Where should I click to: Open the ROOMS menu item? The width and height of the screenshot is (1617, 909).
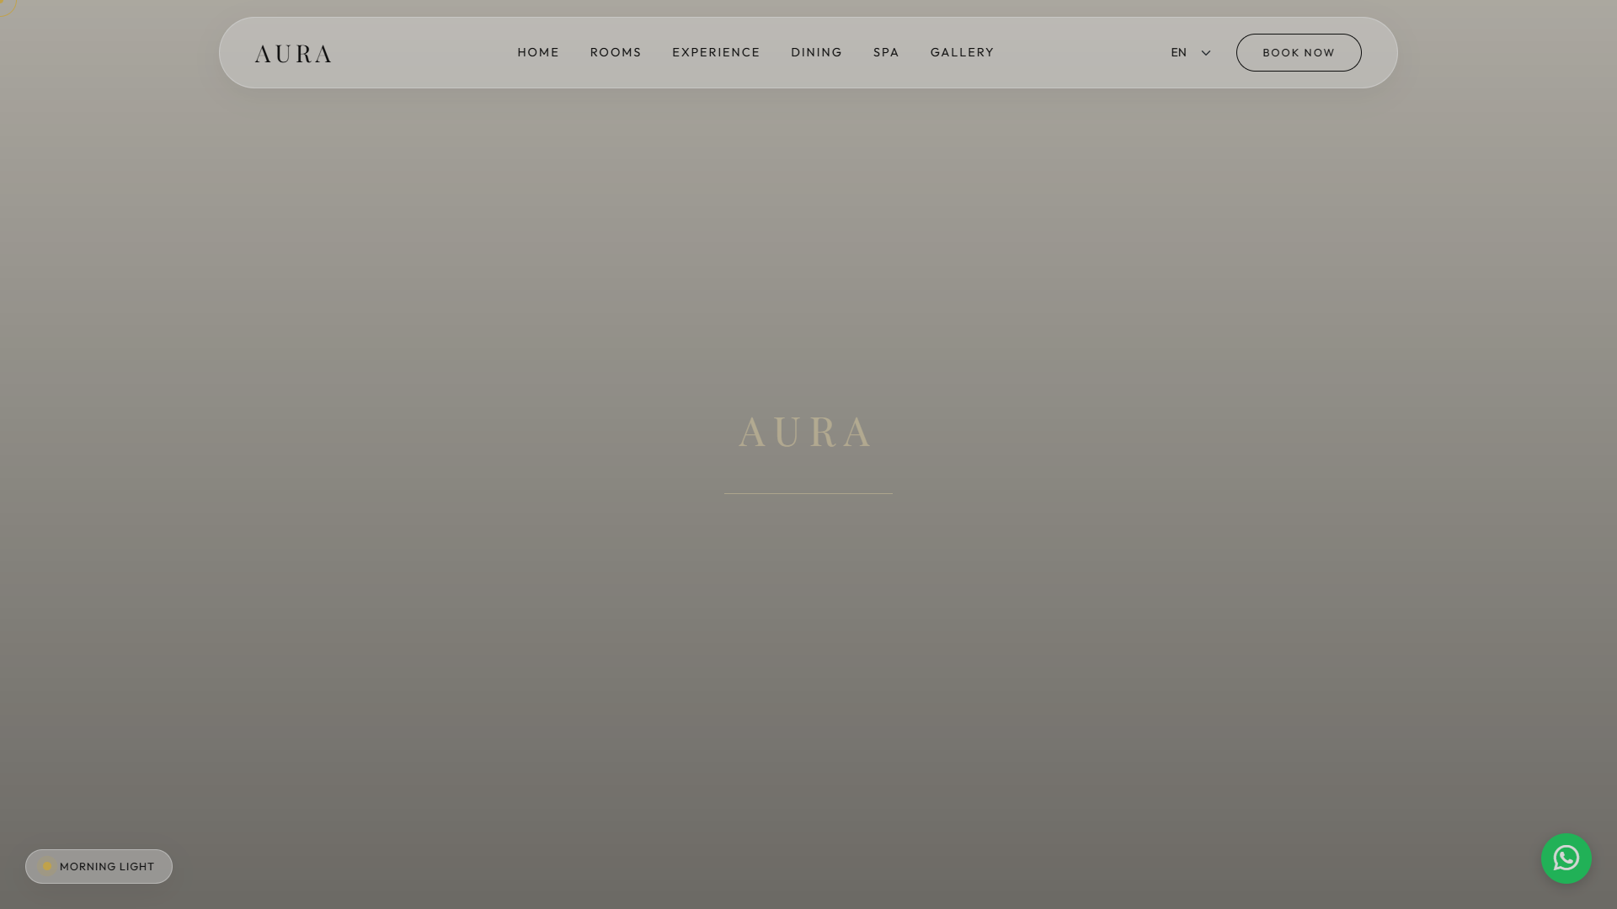(x=616, y=52)
